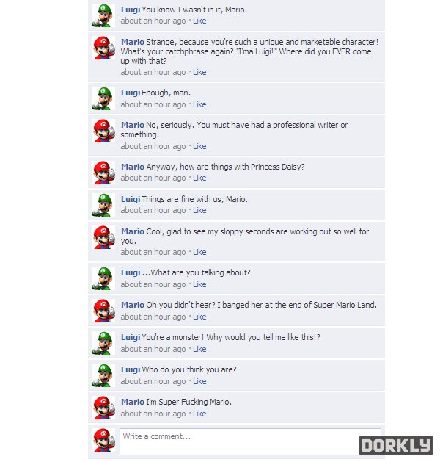Like Luigi's "You're a monster!" comment
Image resolution: width=440 pixels, height=462 pixels.
coord(199,349)
